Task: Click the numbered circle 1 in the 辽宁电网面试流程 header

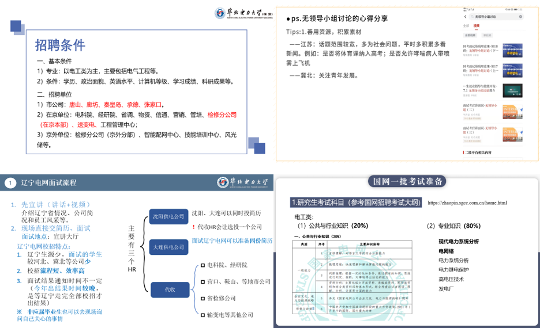Action: 10,183
